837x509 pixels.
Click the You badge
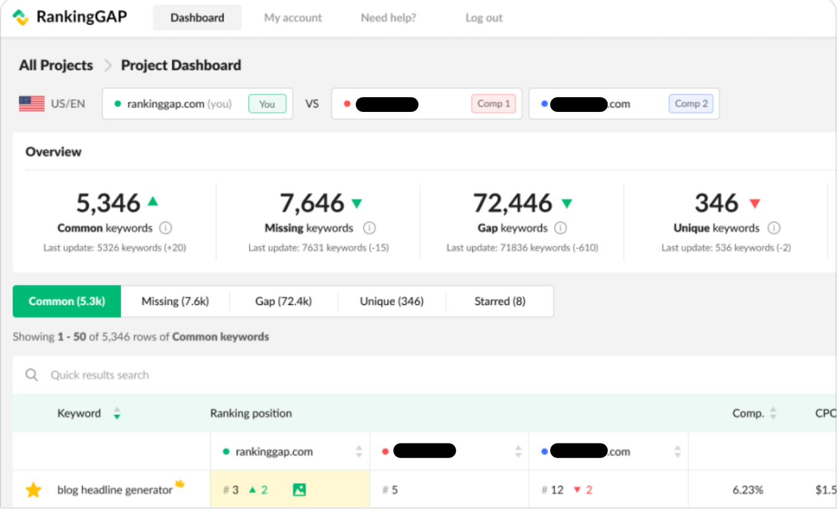tap(267, 104)
